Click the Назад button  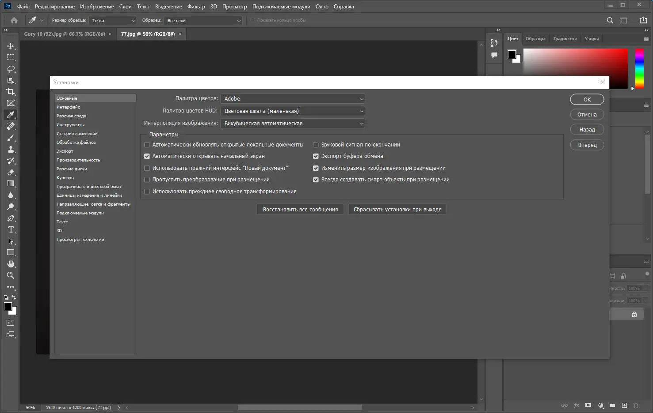(x=587, y=129)
